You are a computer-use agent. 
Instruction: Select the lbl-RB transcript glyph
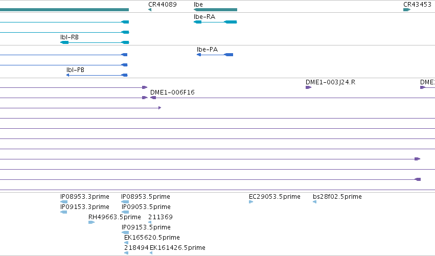95,42
